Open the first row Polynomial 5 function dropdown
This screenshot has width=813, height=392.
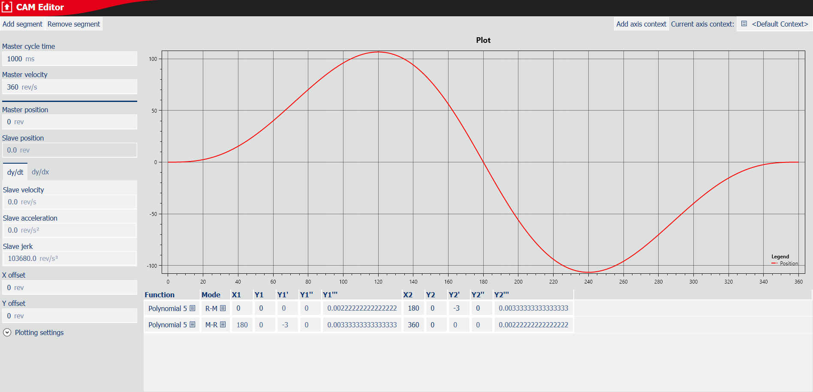tap(168, 308)
